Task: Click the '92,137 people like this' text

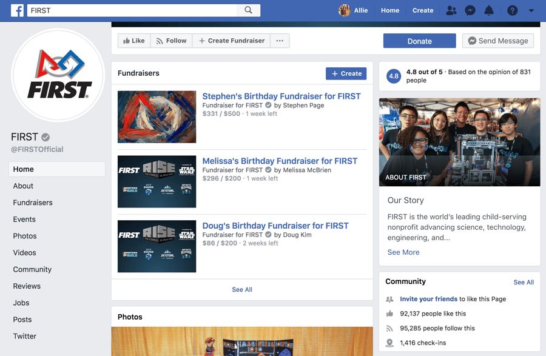Action: 433,314
